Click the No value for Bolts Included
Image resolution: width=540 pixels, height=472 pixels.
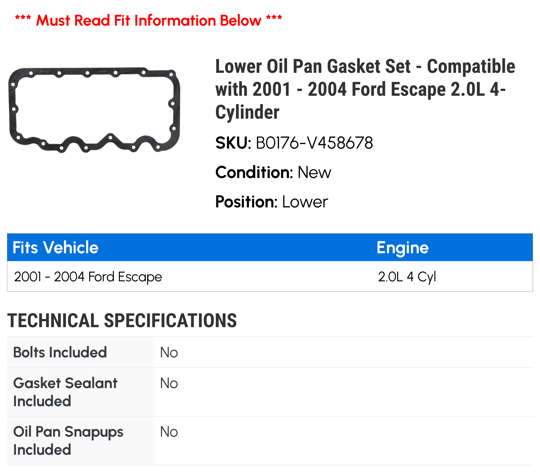pos(169,353)
